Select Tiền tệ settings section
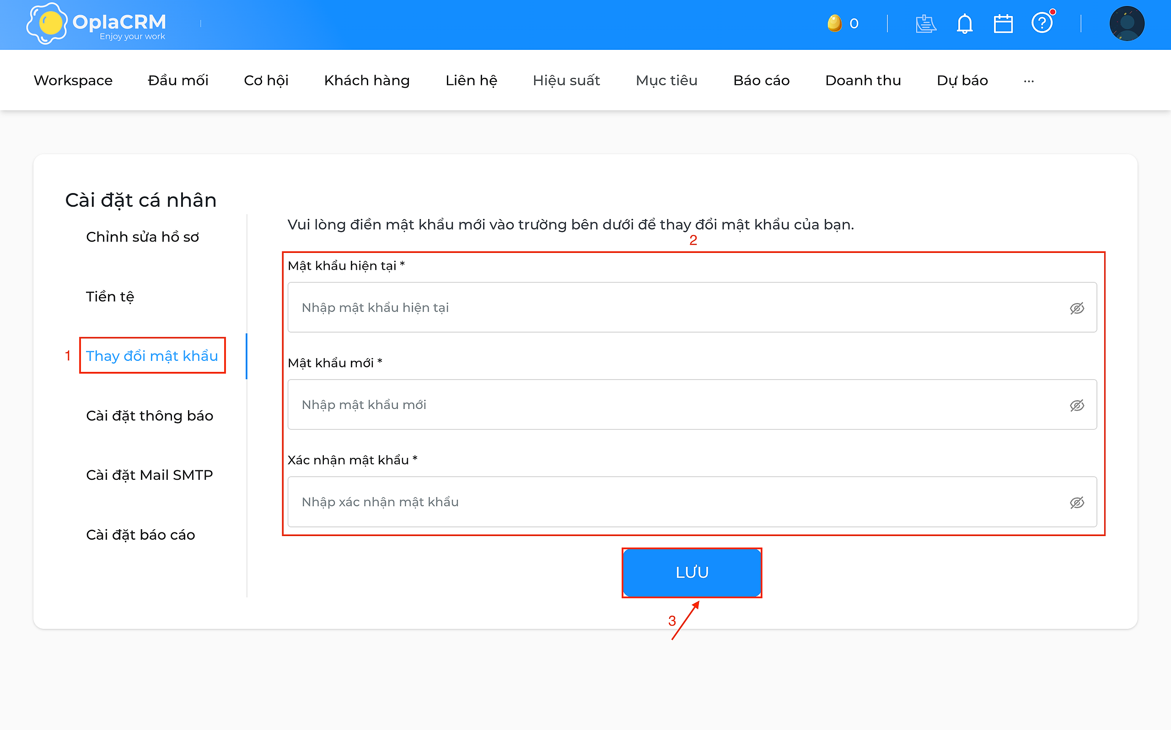Image resolution: width=1171 pixels, height=730 pixels. click(110, 296)
